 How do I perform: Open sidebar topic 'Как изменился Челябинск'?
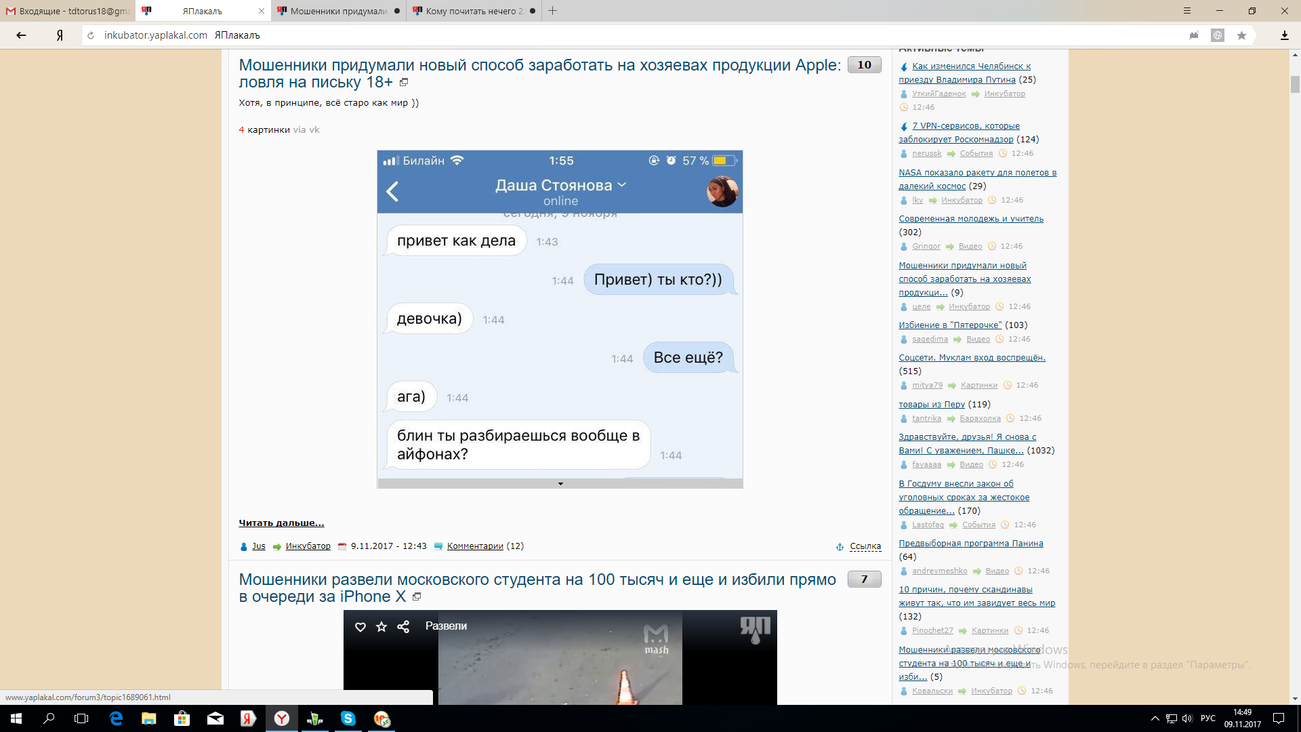[965, 73]
